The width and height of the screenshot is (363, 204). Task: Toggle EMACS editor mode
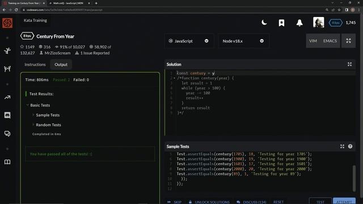click(330, 41)
